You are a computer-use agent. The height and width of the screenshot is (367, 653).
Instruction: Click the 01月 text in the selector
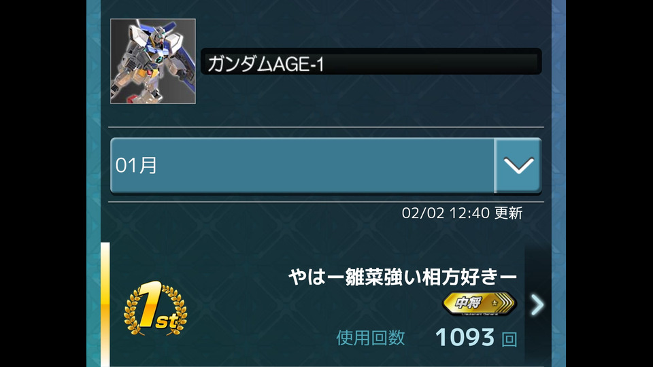pyautogui.click(x=136, y=166)
